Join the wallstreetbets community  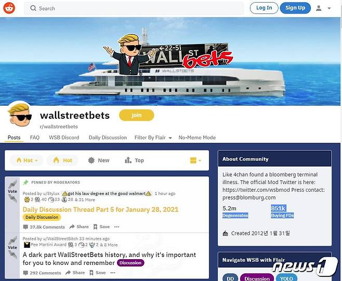pyautogui.click(x=137, y=115)
